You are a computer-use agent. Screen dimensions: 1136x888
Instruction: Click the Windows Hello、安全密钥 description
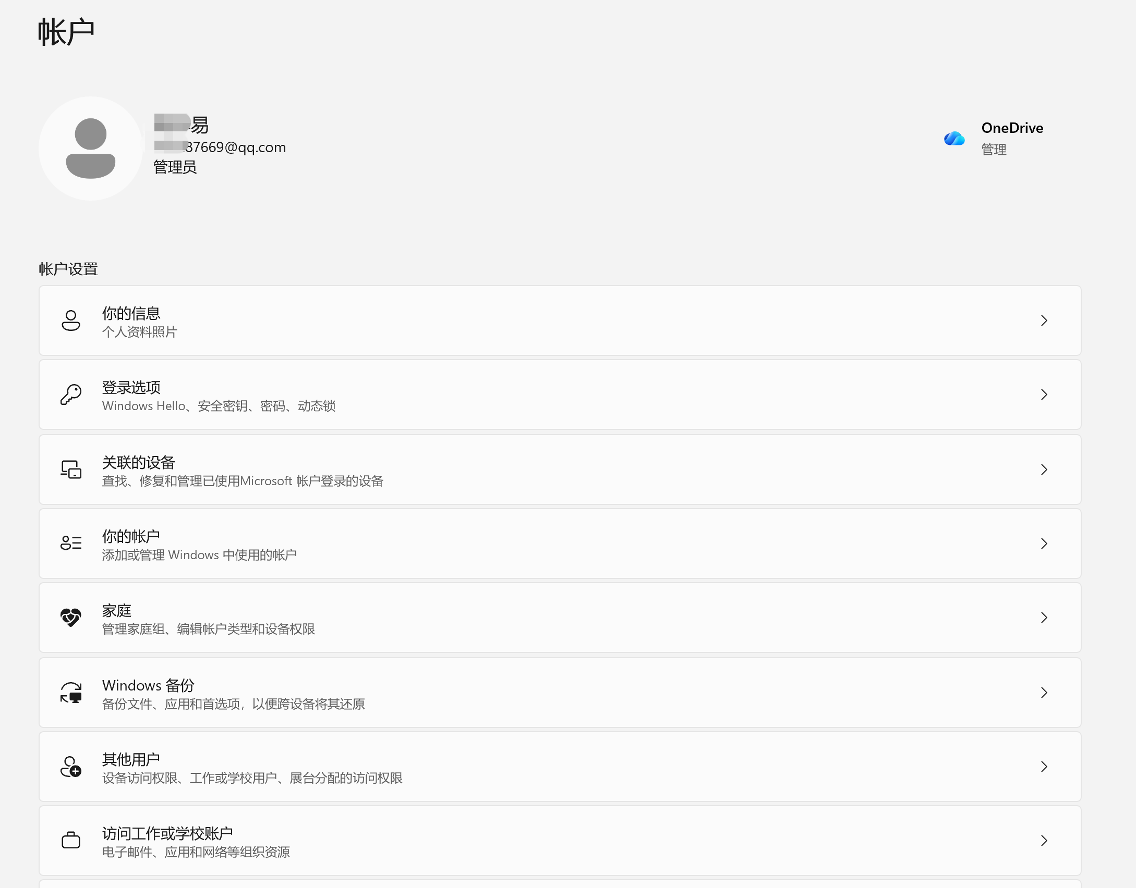[x=219, y=406]
